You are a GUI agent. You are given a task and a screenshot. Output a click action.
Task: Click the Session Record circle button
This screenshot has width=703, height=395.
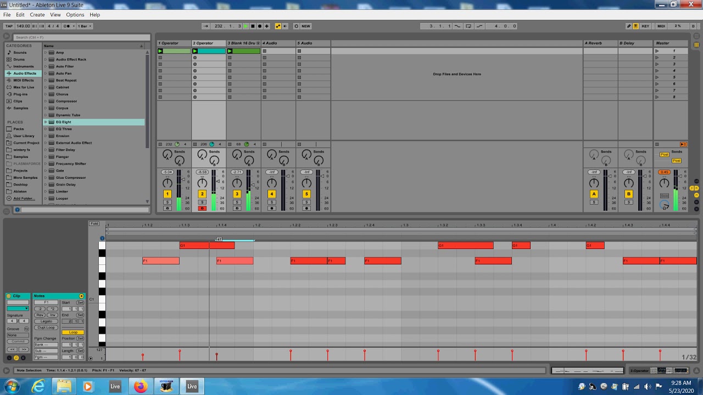(296, 26)
